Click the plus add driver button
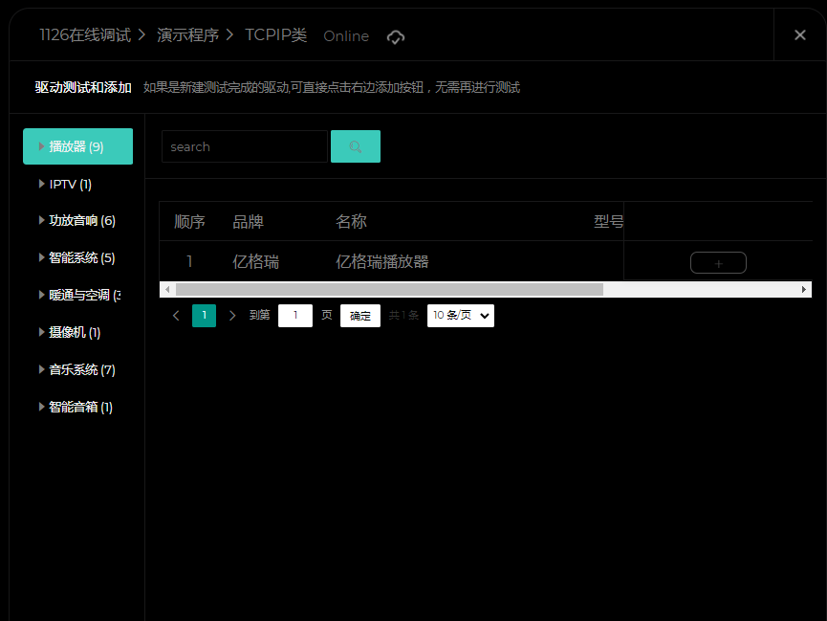This screenshot has width=827, height=621. click(x=718, y=263)
